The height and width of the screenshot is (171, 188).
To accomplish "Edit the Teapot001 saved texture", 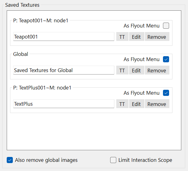I will coord(136,37).
